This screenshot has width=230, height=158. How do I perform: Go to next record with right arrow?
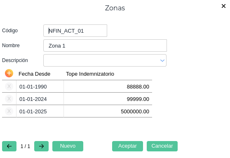(41, 146)
